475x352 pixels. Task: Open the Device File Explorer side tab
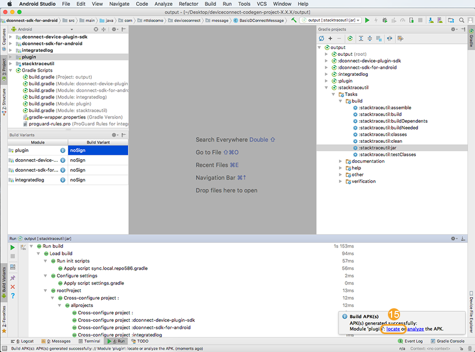click(471, 312)
